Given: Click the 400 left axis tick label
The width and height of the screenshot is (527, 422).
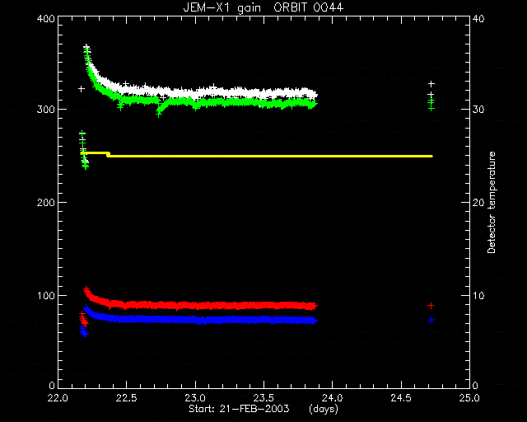Looking at the screenshot, I should point(45,18).
